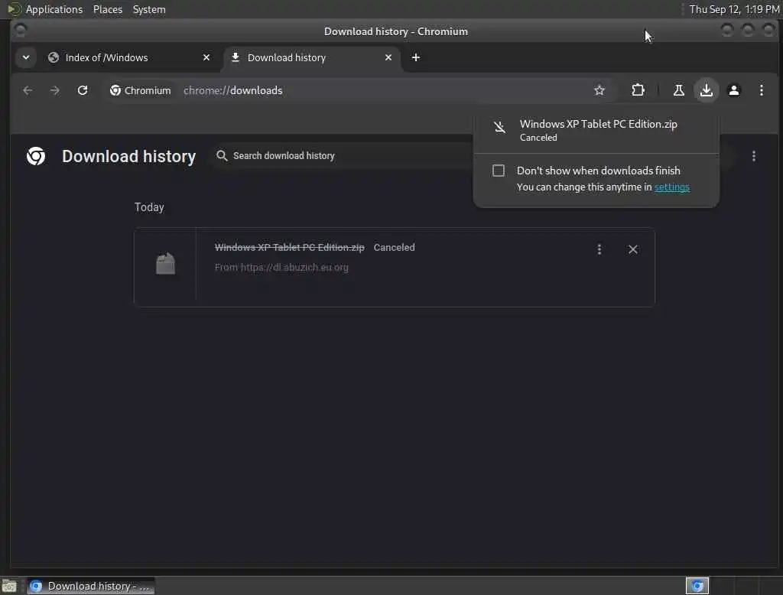Open Chrome Labs flask icon
783x595 pixels.
coord(679,90)
